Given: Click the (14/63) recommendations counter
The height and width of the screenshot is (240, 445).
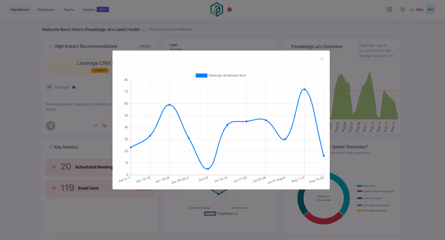Looking at the screenshot, I should point(145,46).
